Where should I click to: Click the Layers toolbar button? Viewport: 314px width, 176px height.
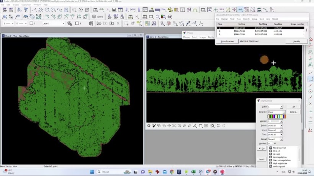tap(98, 16)
